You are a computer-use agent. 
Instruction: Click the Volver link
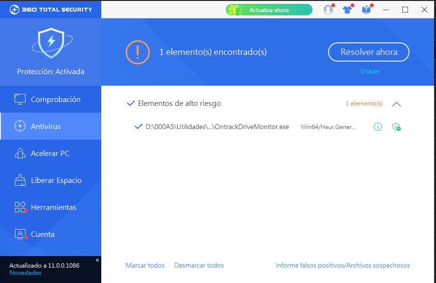click(x=370, y=71)
